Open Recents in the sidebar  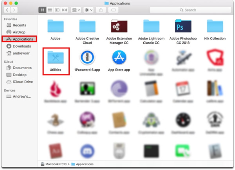pos(19,25)
